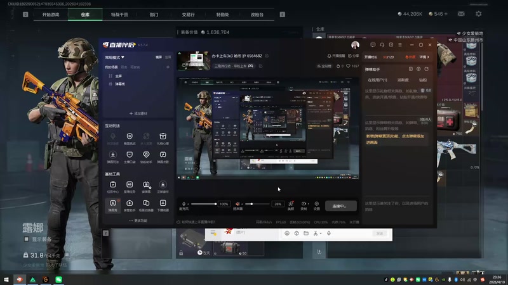Image resolution: width=508 pixels, height=285 pixels.
Task: Open the headset customer service icon
Action: (382, 45)
